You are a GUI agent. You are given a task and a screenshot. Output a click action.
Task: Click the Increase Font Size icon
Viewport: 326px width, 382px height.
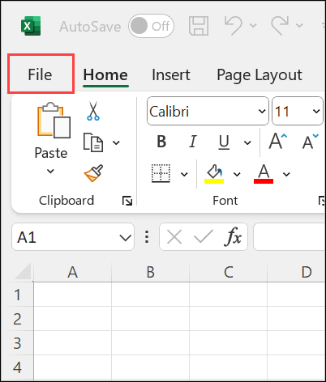[x=278, y=141]
